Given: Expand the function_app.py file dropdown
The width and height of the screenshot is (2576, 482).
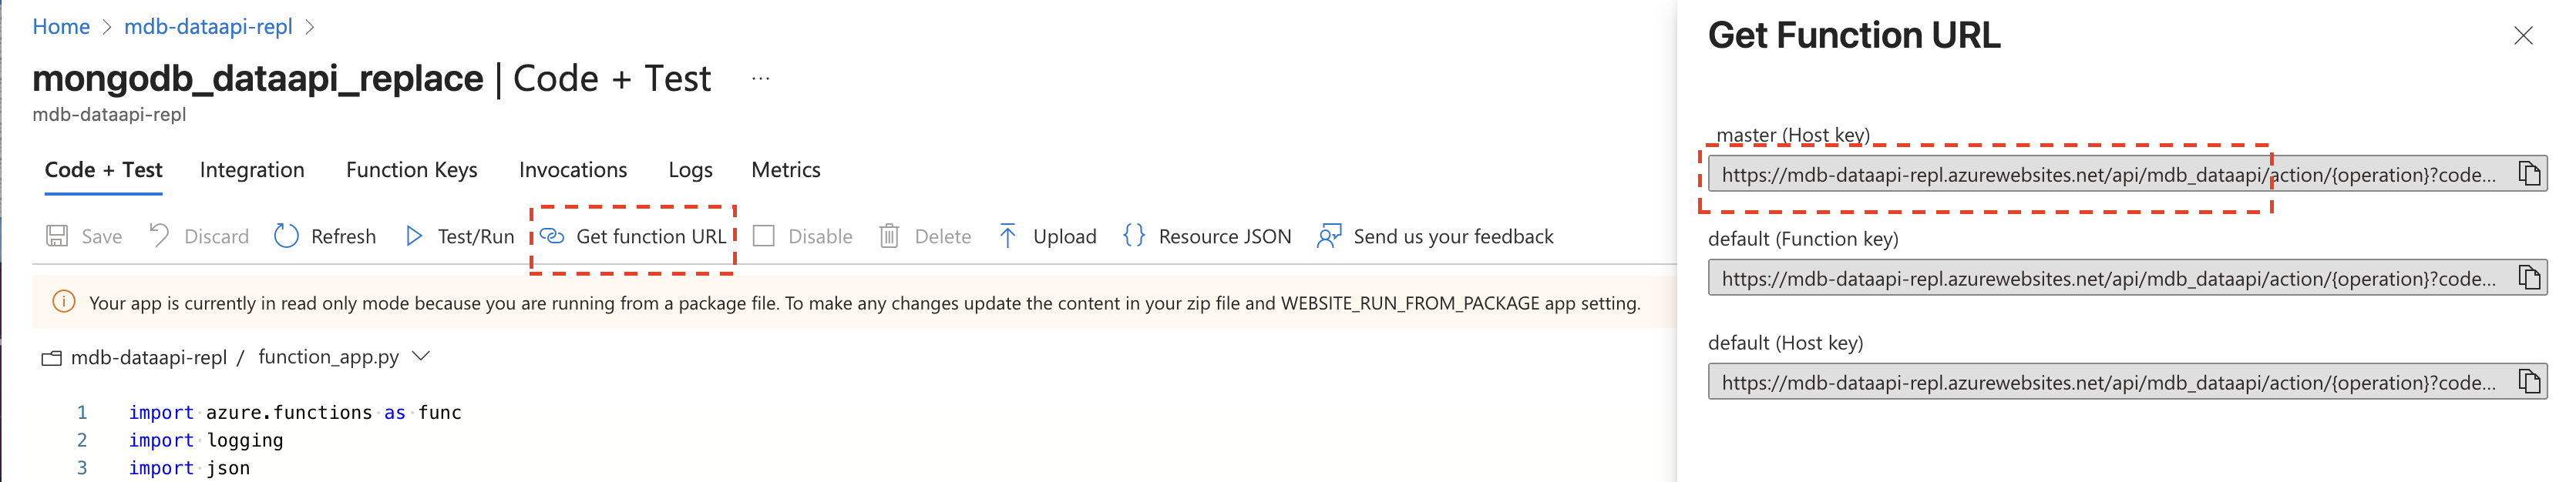Looking at the screenshot, I should click(x=423, y=356).
